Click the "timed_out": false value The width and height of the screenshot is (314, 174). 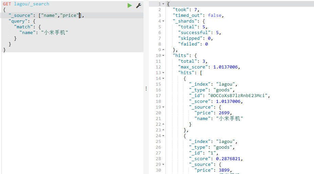[x=214, y=15]
